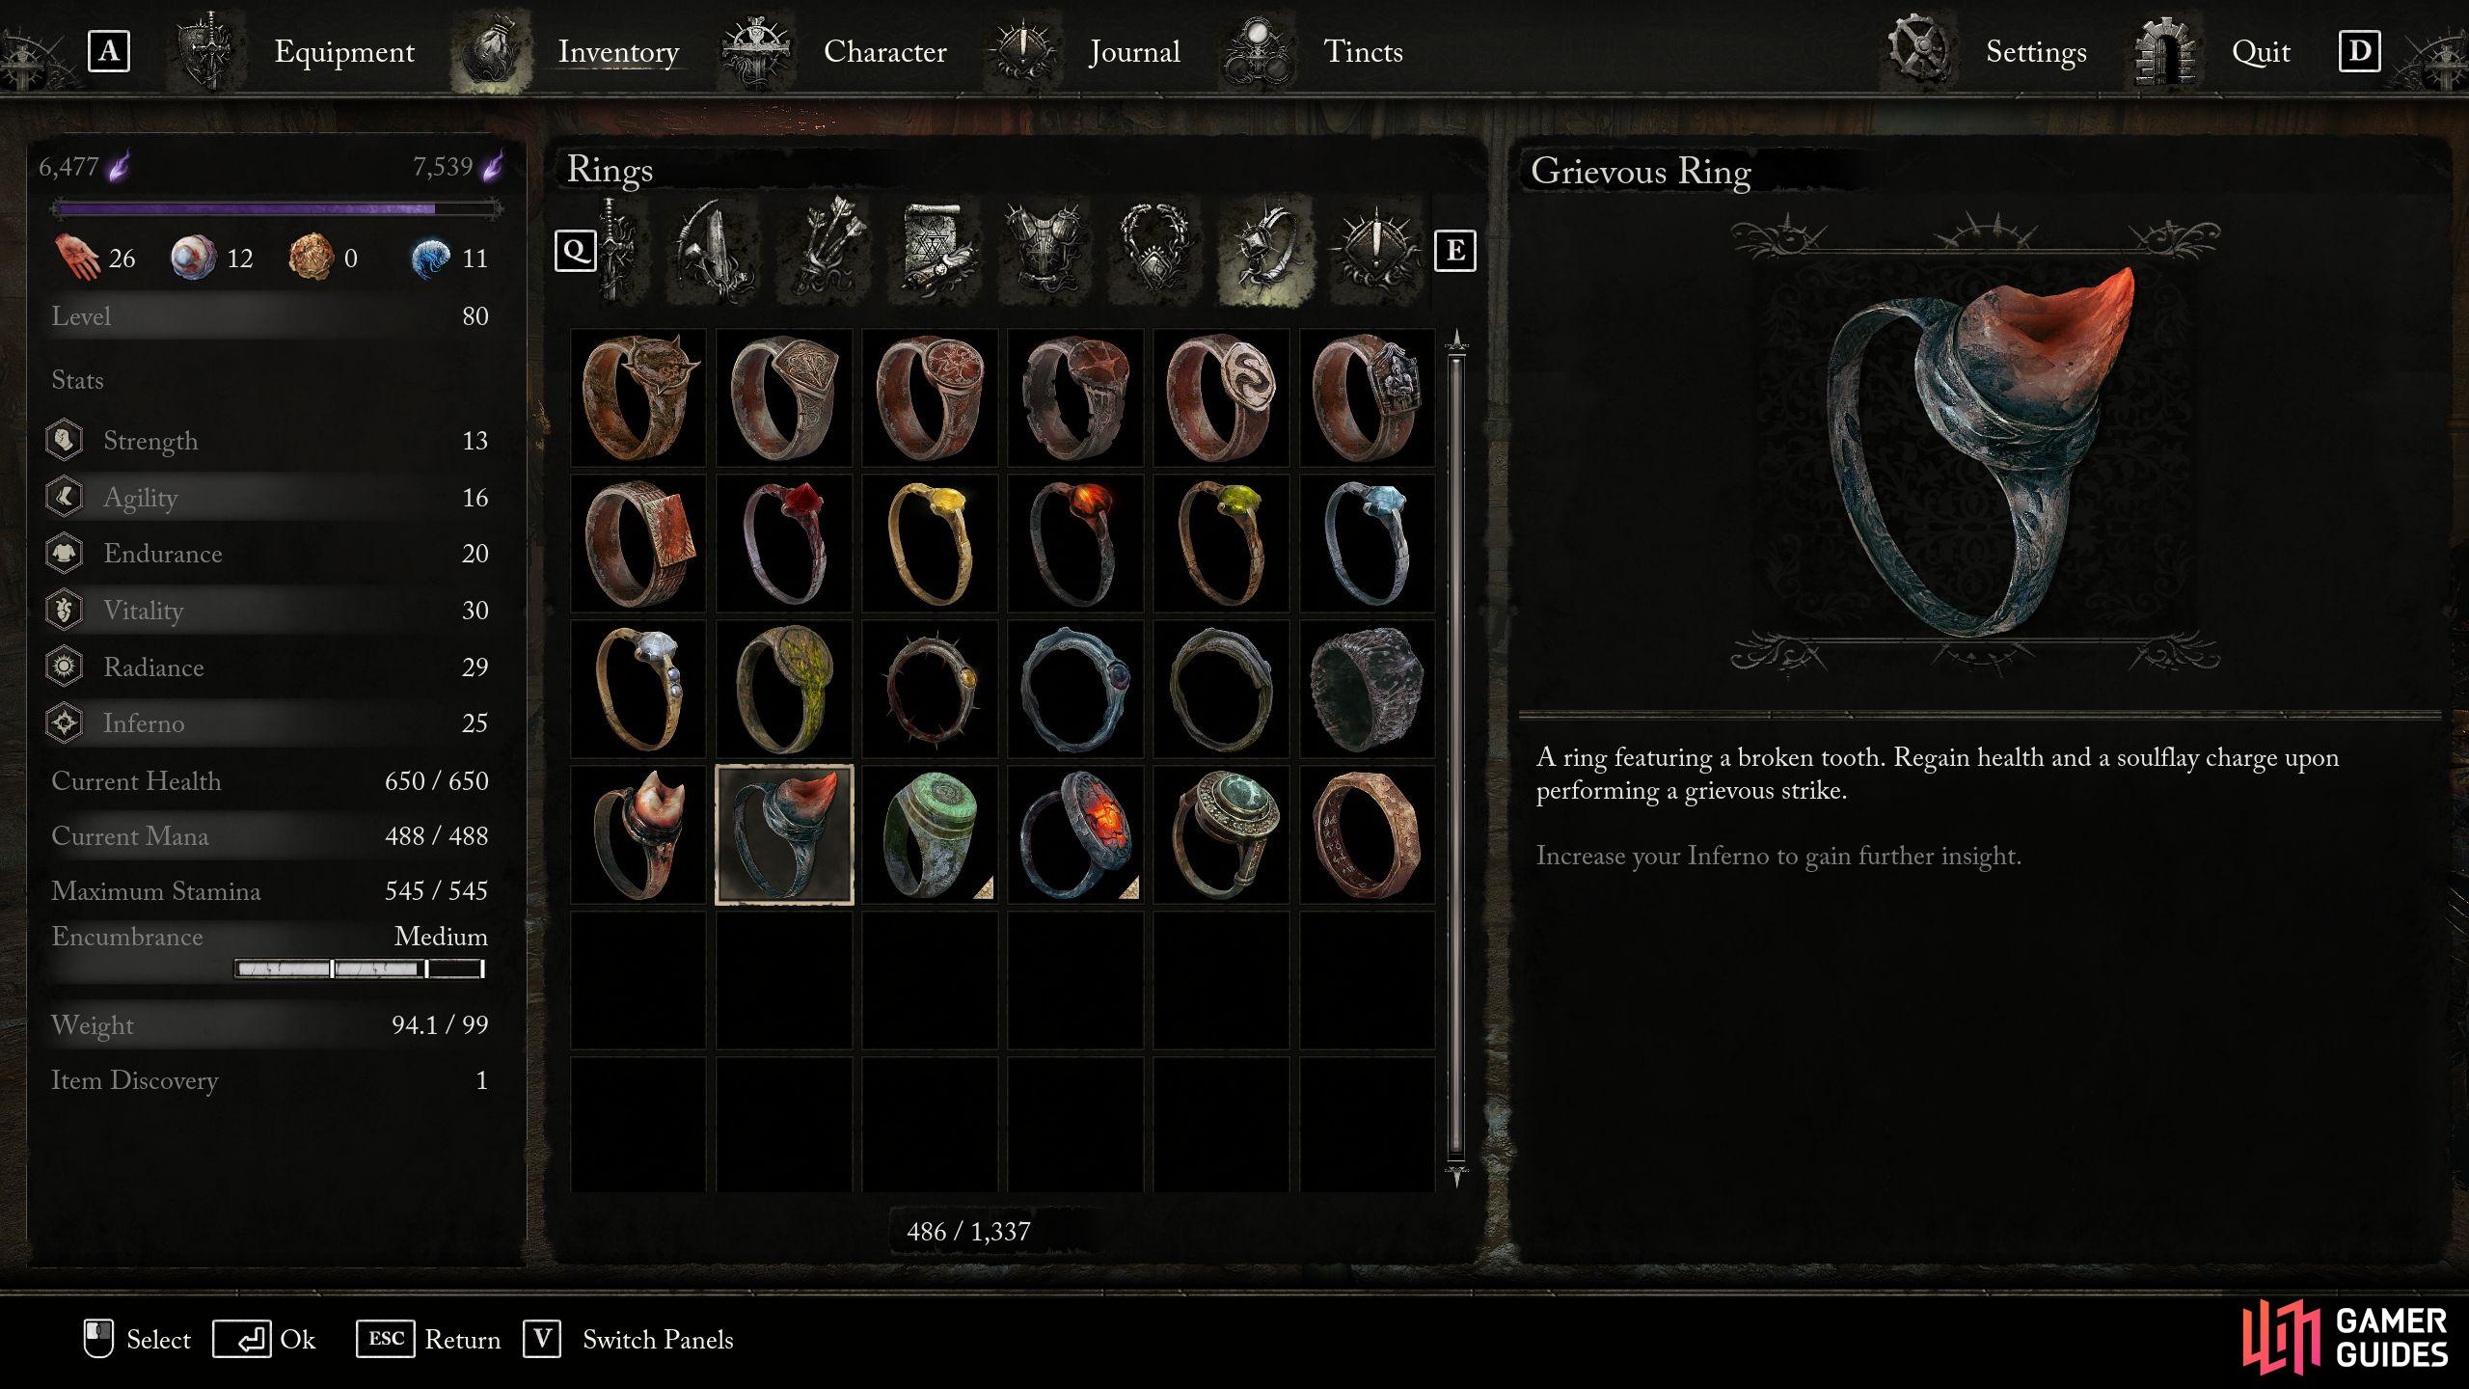Select the pendants category filter icon
The image size is (2469, 1389).
[1154, 251]
